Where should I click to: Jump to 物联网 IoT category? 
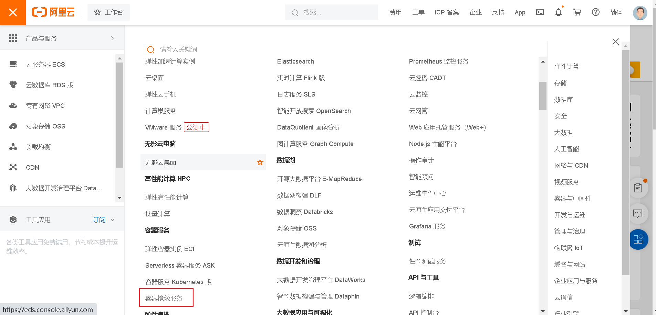coord(569,248)
